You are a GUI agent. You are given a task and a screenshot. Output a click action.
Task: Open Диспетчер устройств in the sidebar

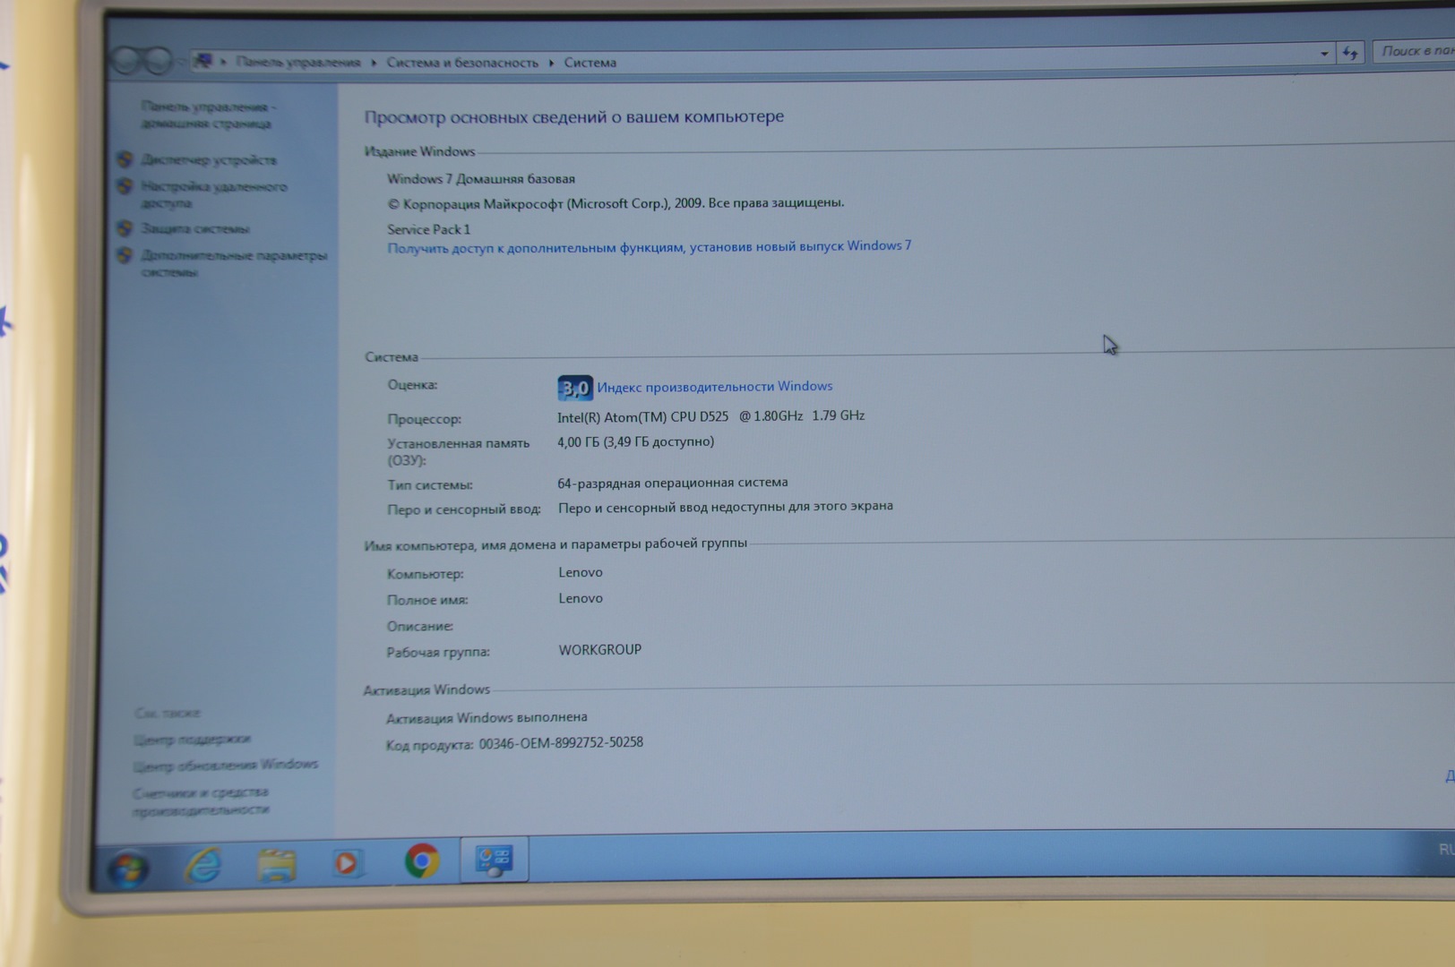click(x=209, y=160)
